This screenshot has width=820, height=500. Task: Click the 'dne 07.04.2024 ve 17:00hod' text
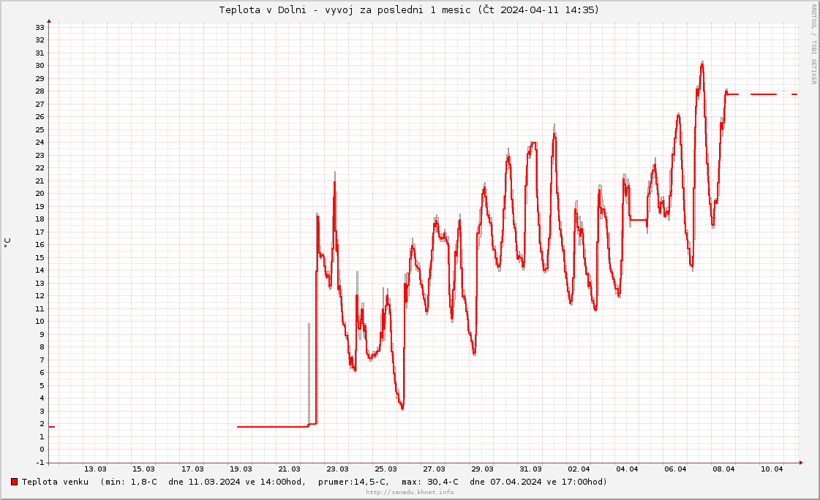pos(537,482)
